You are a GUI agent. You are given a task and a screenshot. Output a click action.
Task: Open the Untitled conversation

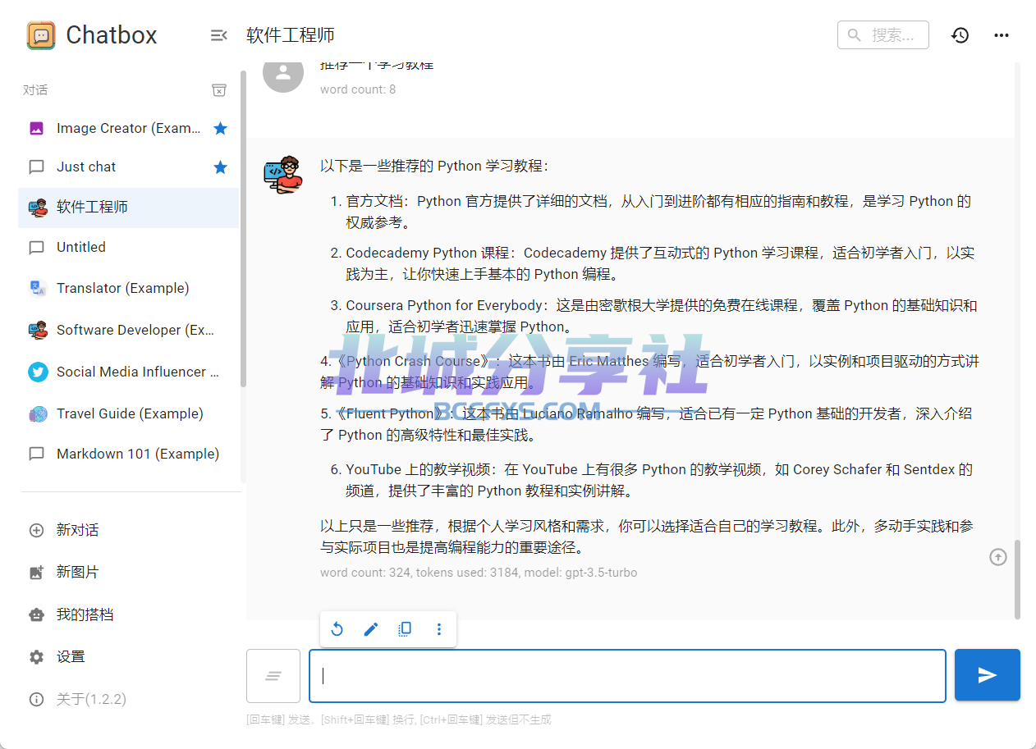[x=129, y=247]
